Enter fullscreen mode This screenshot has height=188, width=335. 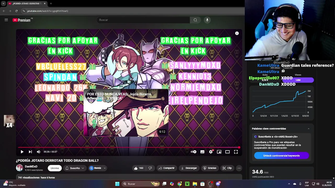[x=236, y=152]
